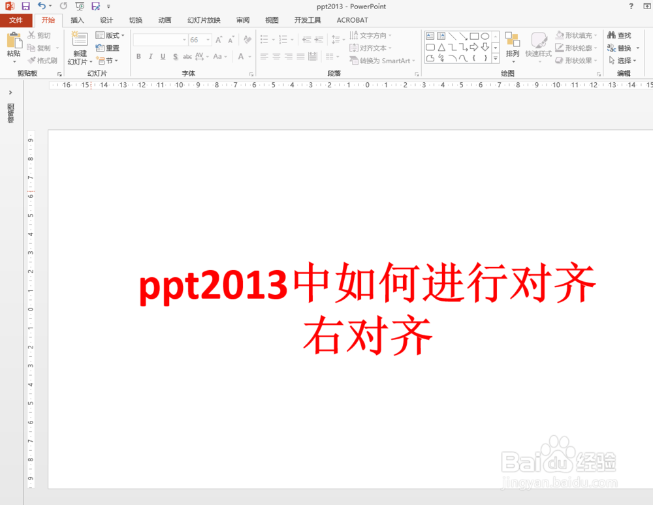Open Shape Outline (形状轮廓) color
This screenshot has height=505, width=653.
click(577, 48)
